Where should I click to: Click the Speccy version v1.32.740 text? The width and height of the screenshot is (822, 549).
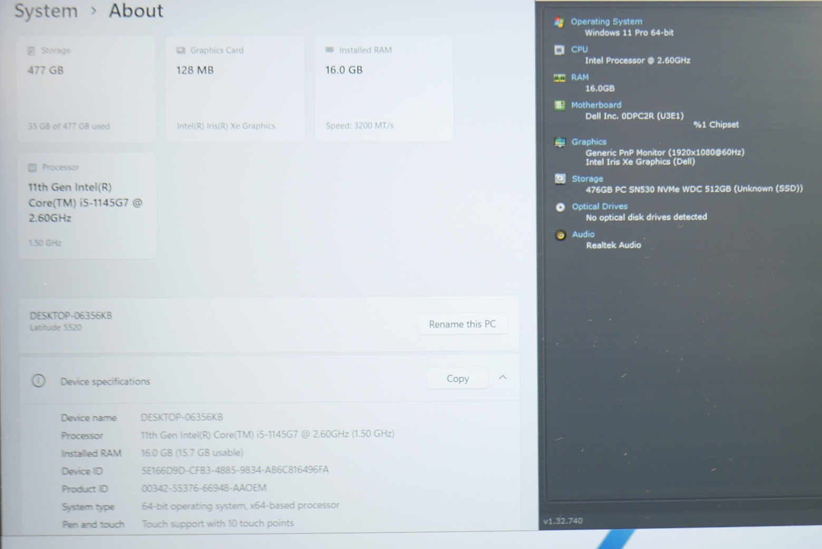coord(563,521)
